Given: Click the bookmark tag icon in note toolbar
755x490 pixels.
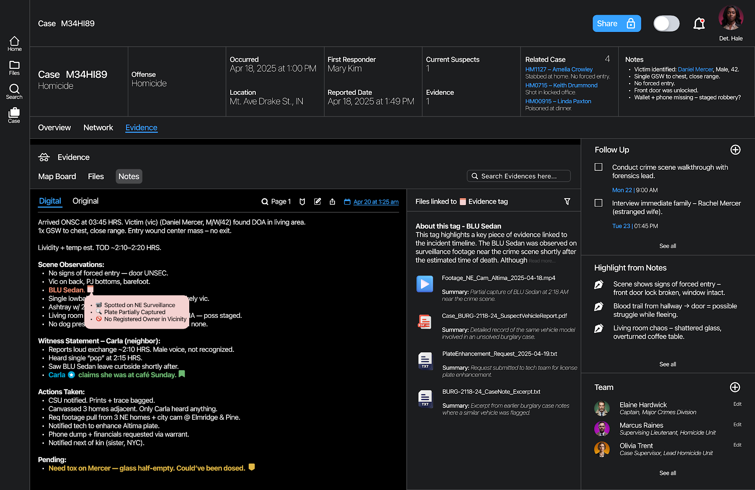Looking at the screenshot, I should 302,202.
